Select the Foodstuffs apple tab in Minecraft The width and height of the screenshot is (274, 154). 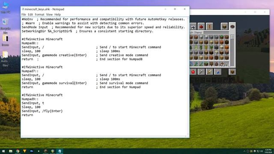193,72
